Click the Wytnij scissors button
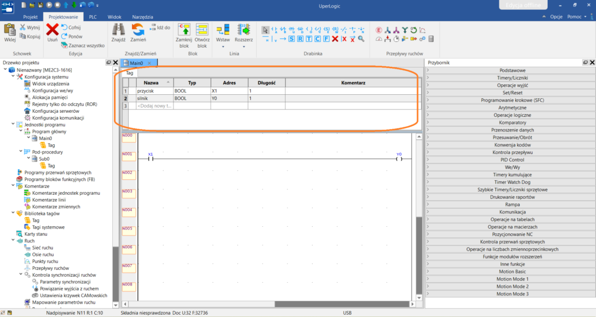Screen dimensions: 596x317 (30, 27)
